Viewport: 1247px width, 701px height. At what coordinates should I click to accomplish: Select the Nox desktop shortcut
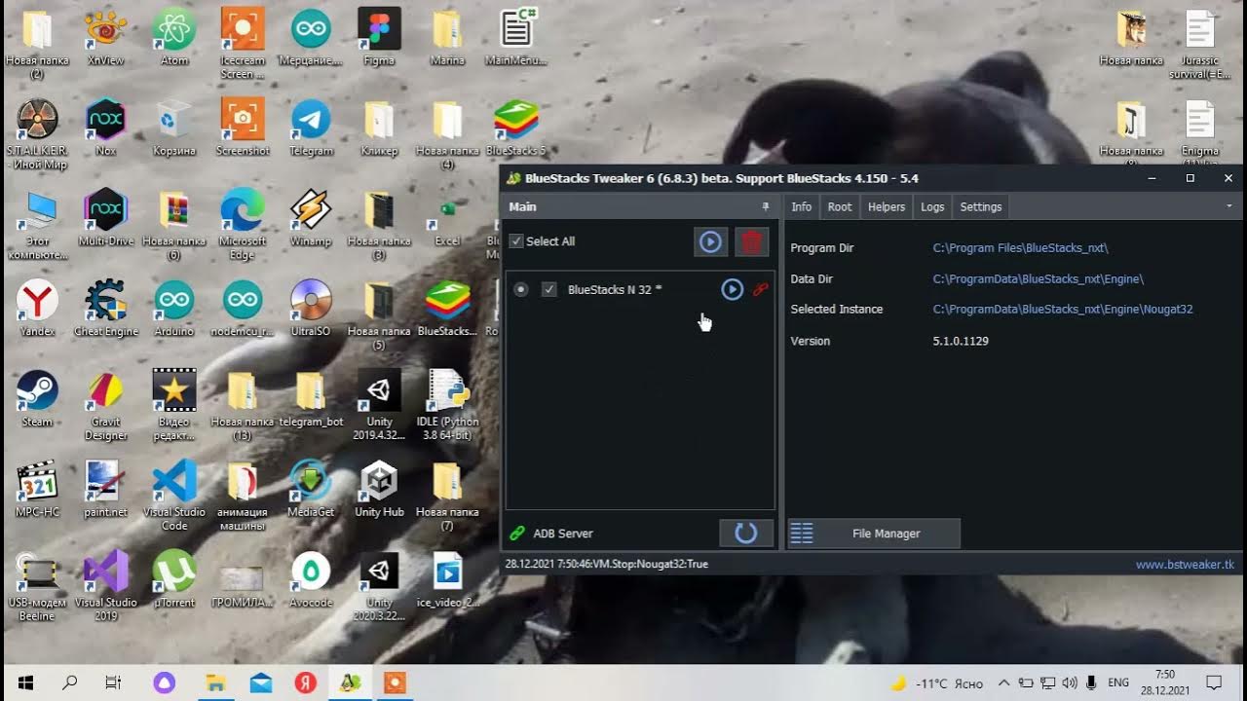[x=105, y=129]
